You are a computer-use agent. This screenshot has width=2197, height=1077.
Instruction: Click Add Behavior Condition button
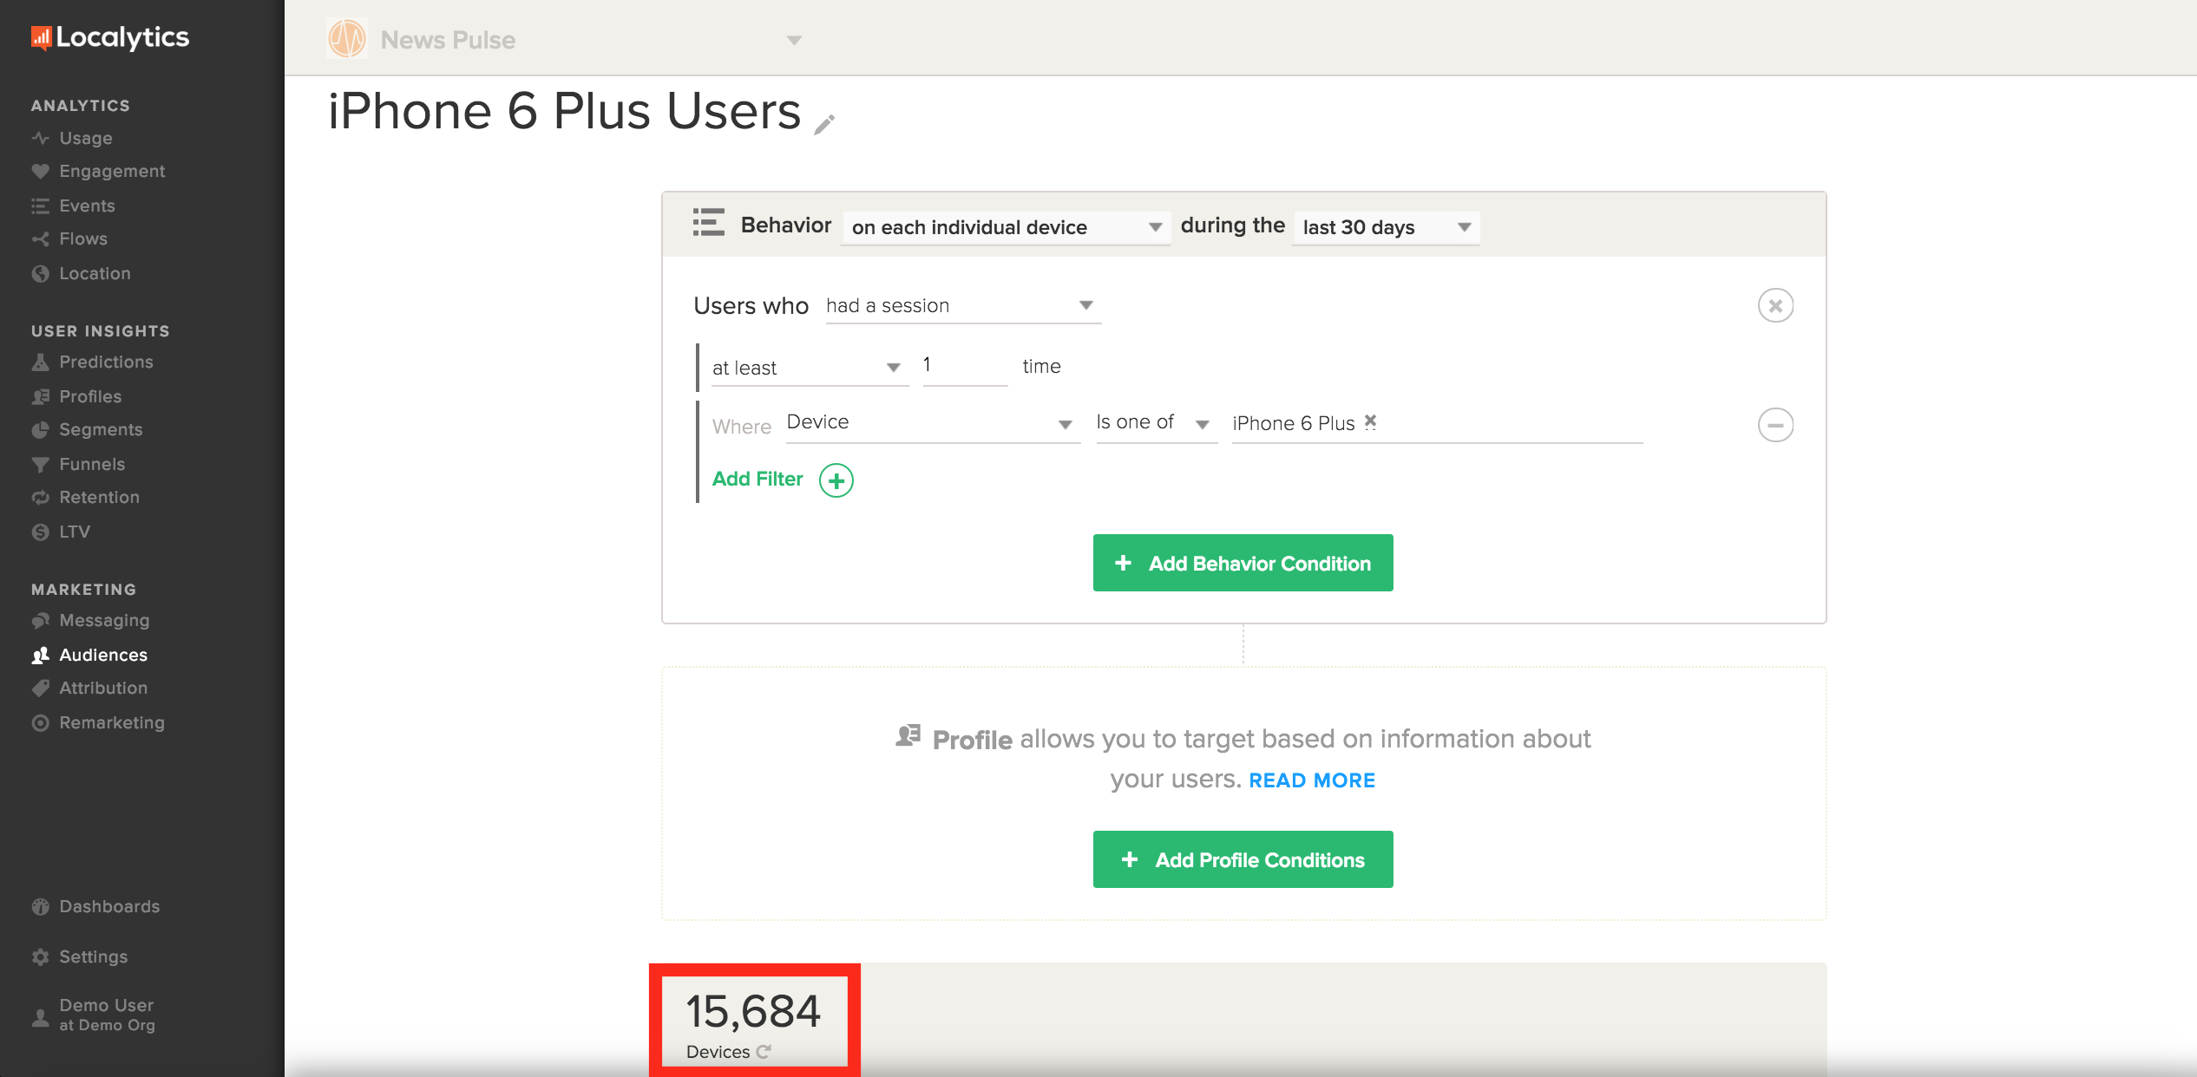point(1243,564)
